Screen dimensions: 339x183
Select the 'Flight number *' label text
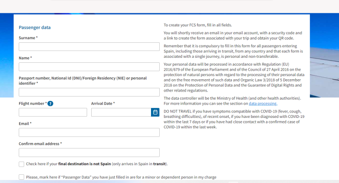click(x=33, y=104)
